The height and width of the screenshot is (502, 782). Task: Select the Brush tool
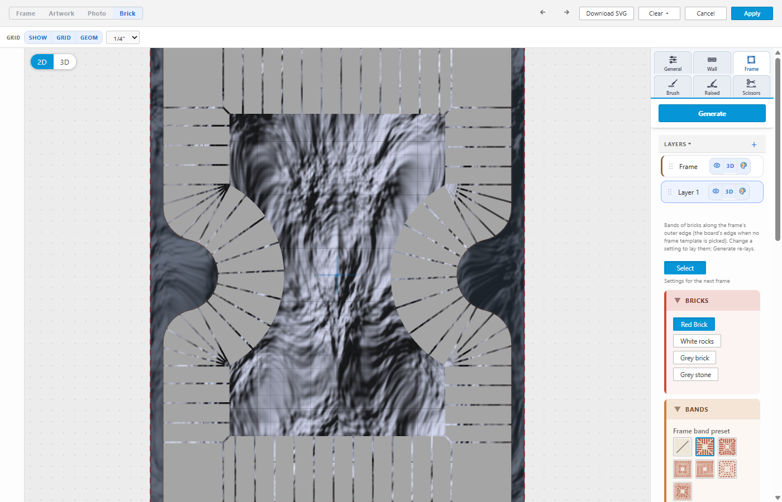pos(673,87)
